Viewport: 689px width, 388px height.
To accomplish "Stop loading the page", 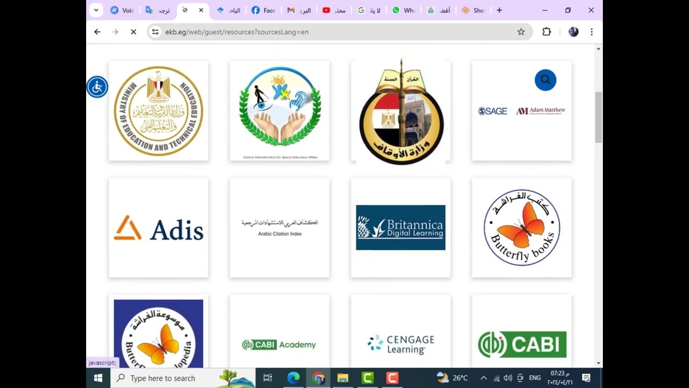I will point(133,32).
